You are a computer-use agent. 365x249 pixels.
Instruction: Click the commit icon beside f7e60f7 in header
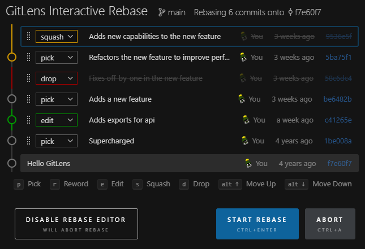(x=291, y=12)
